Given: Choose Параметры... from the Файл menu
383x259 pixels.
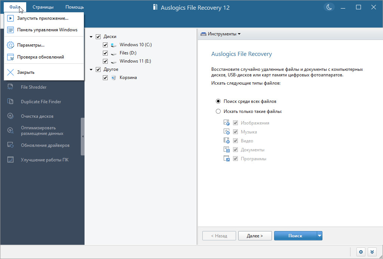Looking at the screenshot, I should click(31, 45).
